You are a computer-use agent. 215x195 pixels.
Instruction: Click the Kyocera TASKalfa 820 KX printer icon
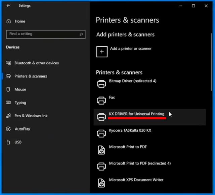point(101,133)
